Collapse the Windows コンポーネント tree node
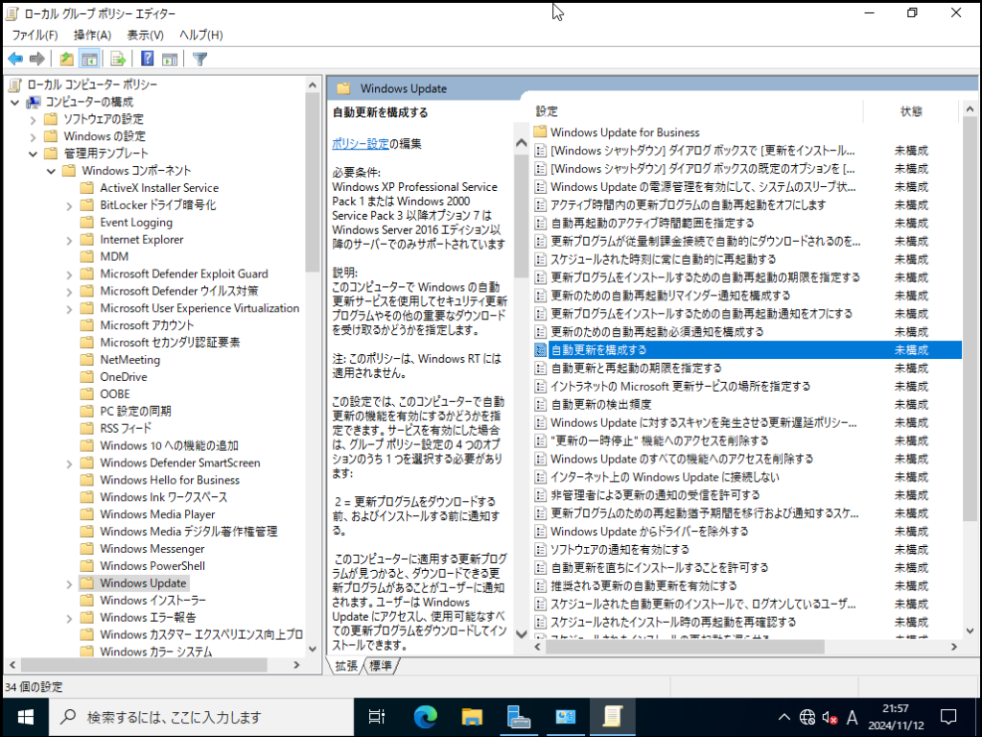 coord(51,171)
